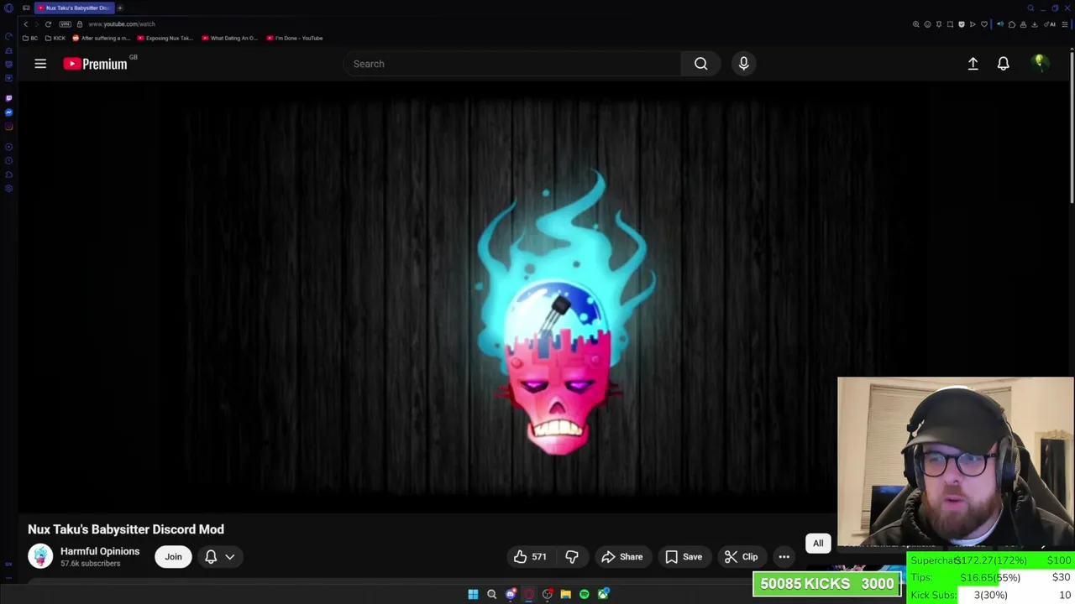Open browser easy setup menu icon
Viewport: 1075px width, 604px height.
pyautogui.click(x=1066, y=24)
